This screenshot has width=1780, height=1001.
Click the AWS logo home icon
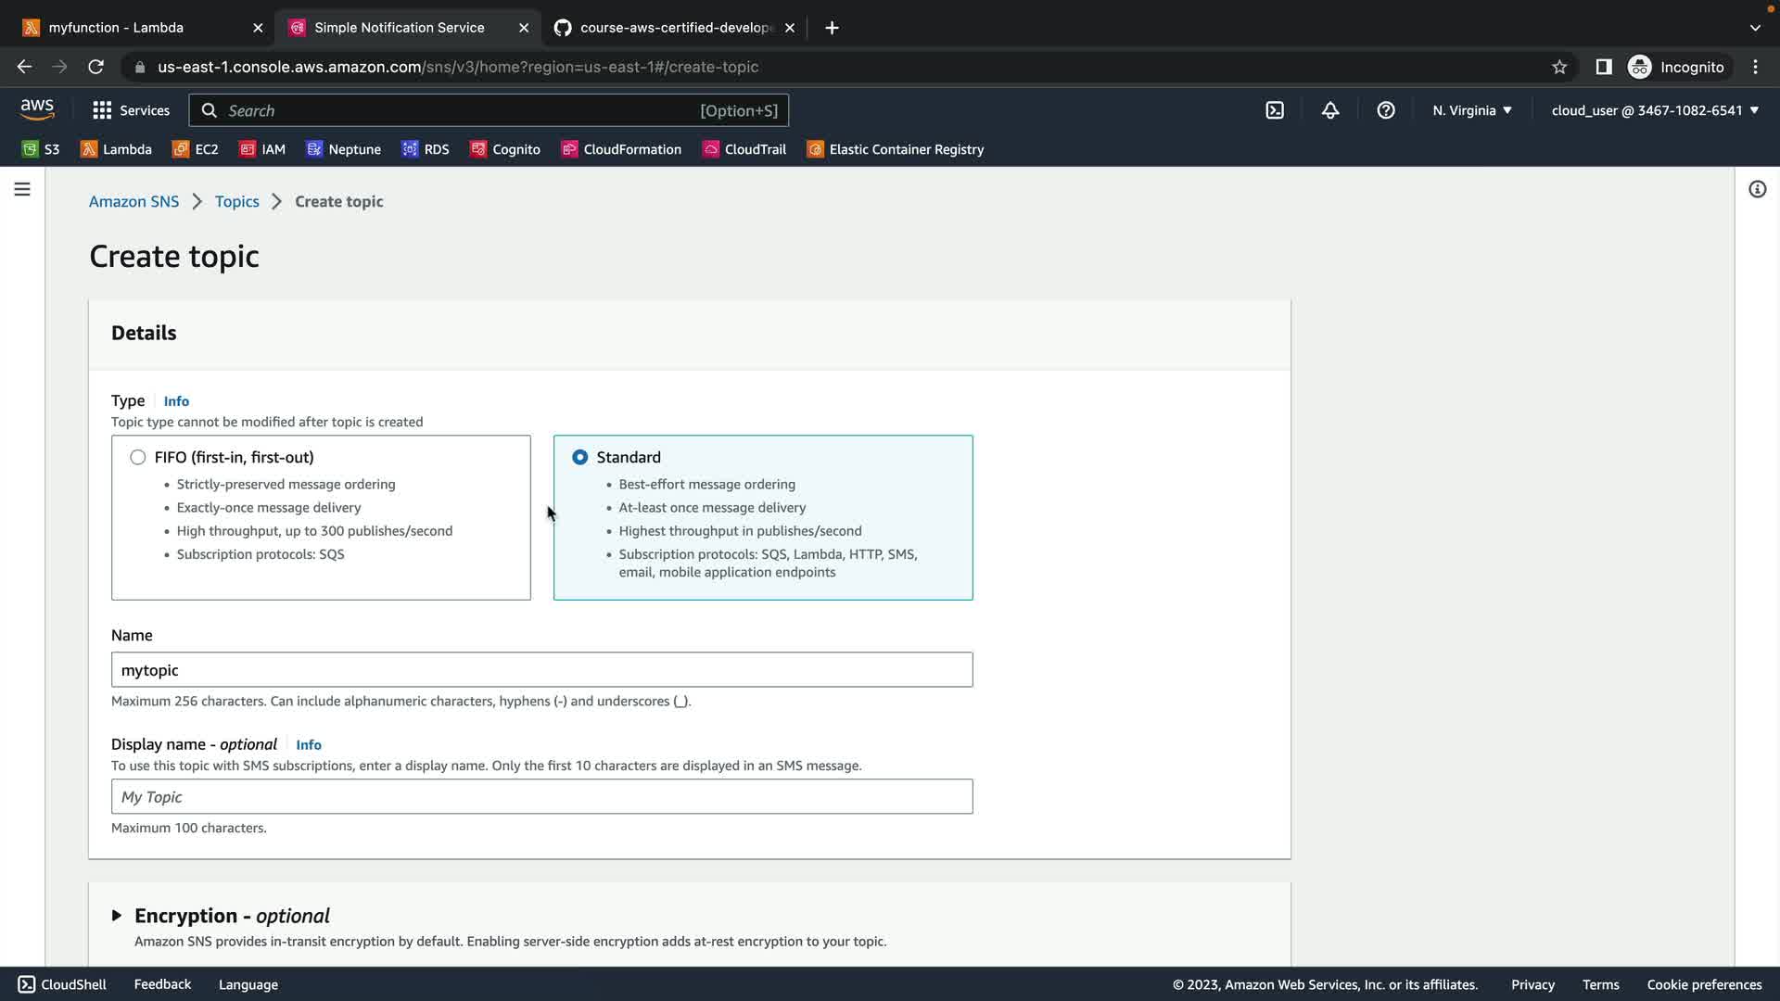[x=37, y=109]
